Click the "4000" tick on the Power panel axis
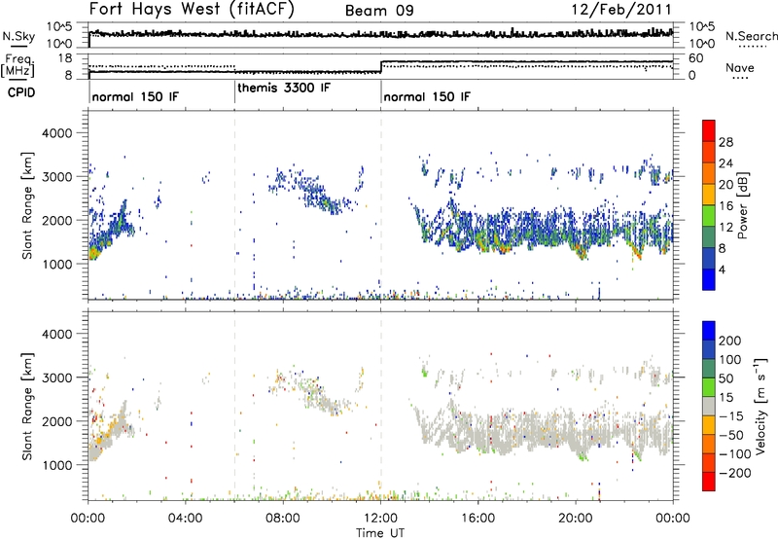This screenshot has height=539, width=778. (56, 133)
